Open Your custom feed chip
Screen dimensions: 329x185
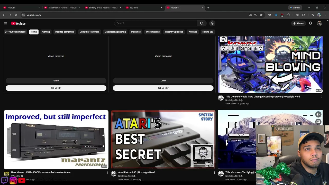coord(15,32)
